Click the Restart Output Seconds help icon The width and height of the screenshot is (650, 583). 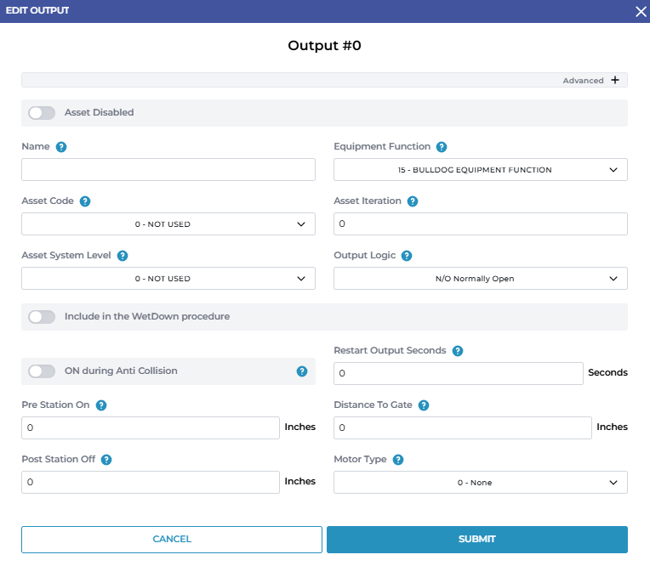tap(458, 351)
